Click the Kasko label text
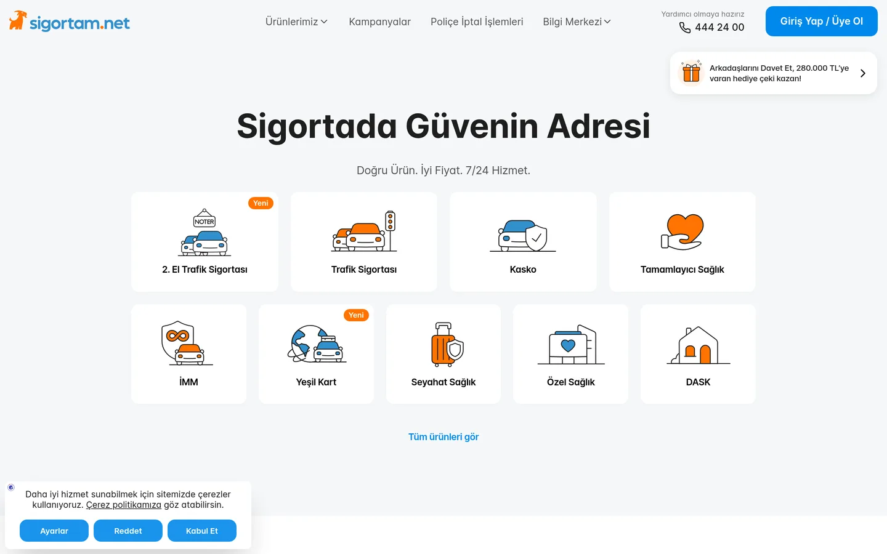The height and width of the screenshot is (554, 887). coord(523,270)
